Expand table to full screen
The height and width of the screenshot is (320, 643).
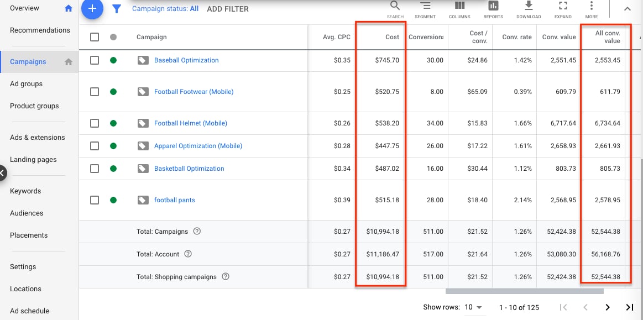pos(563,7)
